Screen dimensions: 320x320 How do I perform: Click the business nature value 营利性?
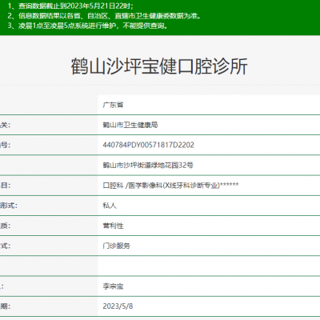113,226
